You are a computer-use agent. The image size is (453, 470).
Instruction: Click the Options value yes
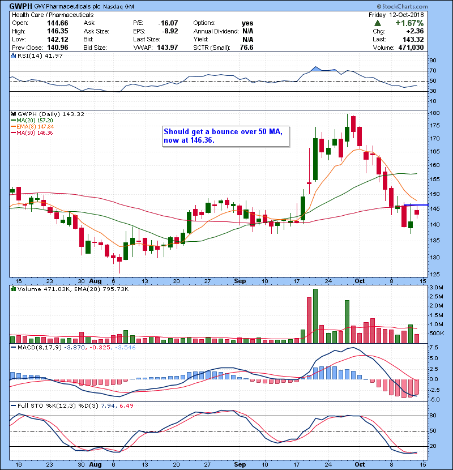pyautogui.click(x=247, y=23)
